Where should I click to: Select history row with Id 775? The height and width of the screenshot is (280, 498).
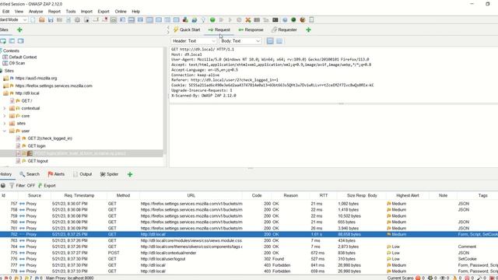point(249,253)
